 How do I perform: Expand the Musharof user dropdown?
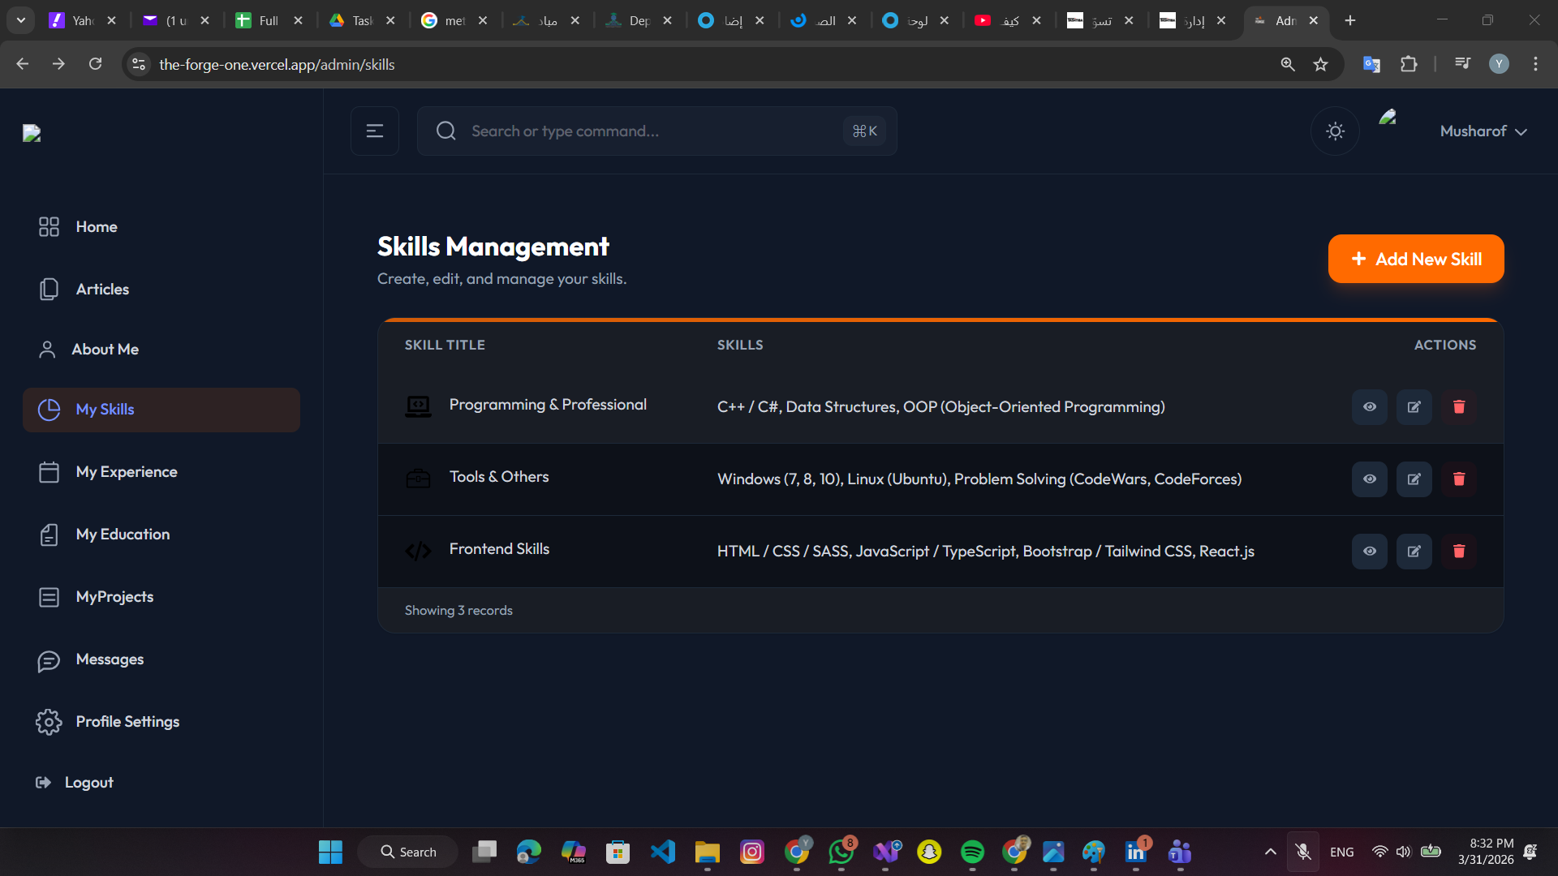[x=1483, y=131]
